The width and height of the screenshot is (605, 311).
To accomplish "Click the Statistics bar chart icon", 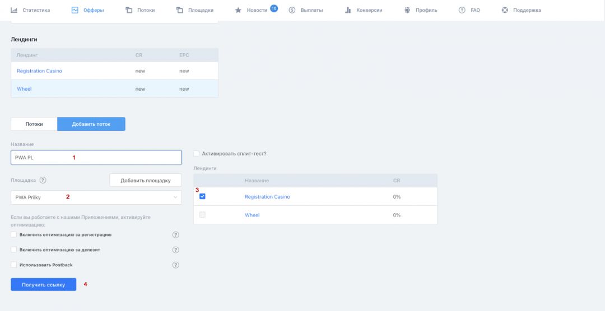I will (15, 10).
